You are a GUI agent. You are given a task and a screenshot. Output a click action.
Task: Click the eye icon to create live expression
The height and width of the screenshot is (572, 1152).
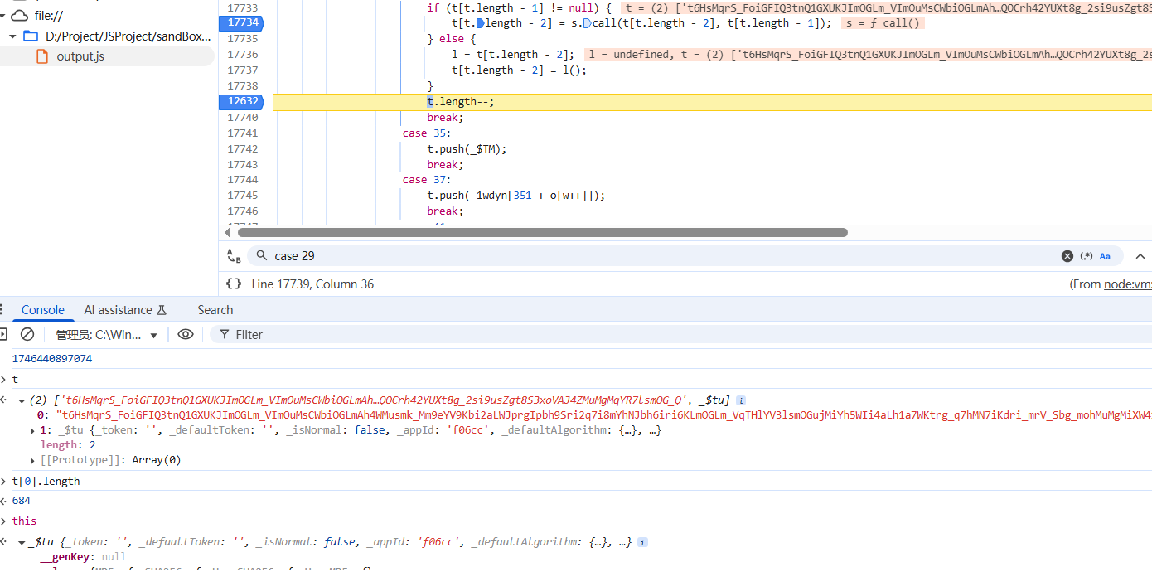(186, 334)
